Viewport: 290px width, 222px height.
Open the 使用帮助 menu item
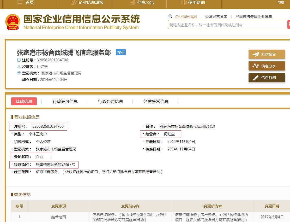[x=196, y=3]
